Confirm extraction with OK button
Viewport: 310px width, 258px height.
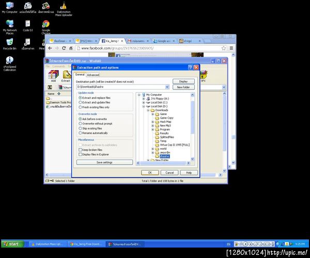tap(150, 173)
